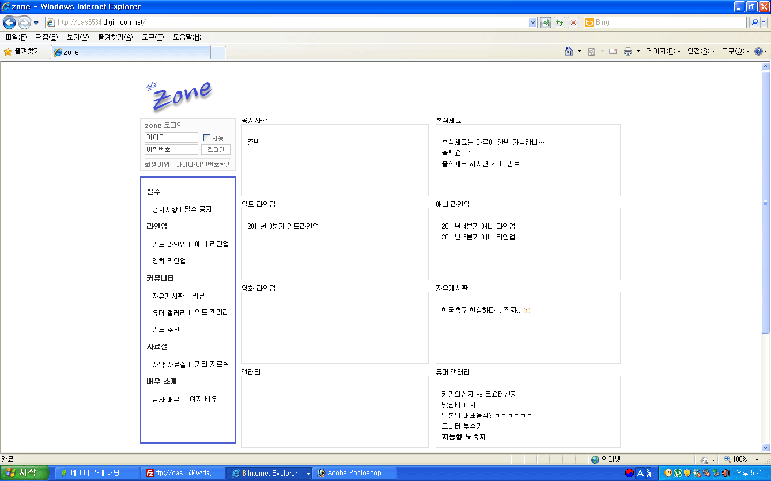Image resolution: width=771 pixels, height=481 pixels.
Task: Click the page scrollbar down arrow
Action: (x=765, y=448)
